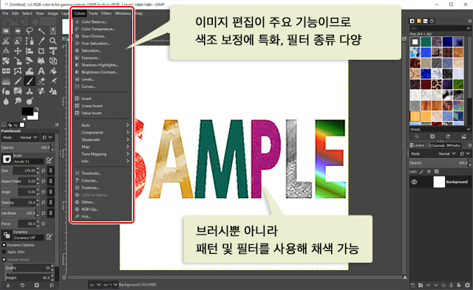Select the Eraser tool
The width and height of the screenshot is (473, 290).
[x=41, y=81]
